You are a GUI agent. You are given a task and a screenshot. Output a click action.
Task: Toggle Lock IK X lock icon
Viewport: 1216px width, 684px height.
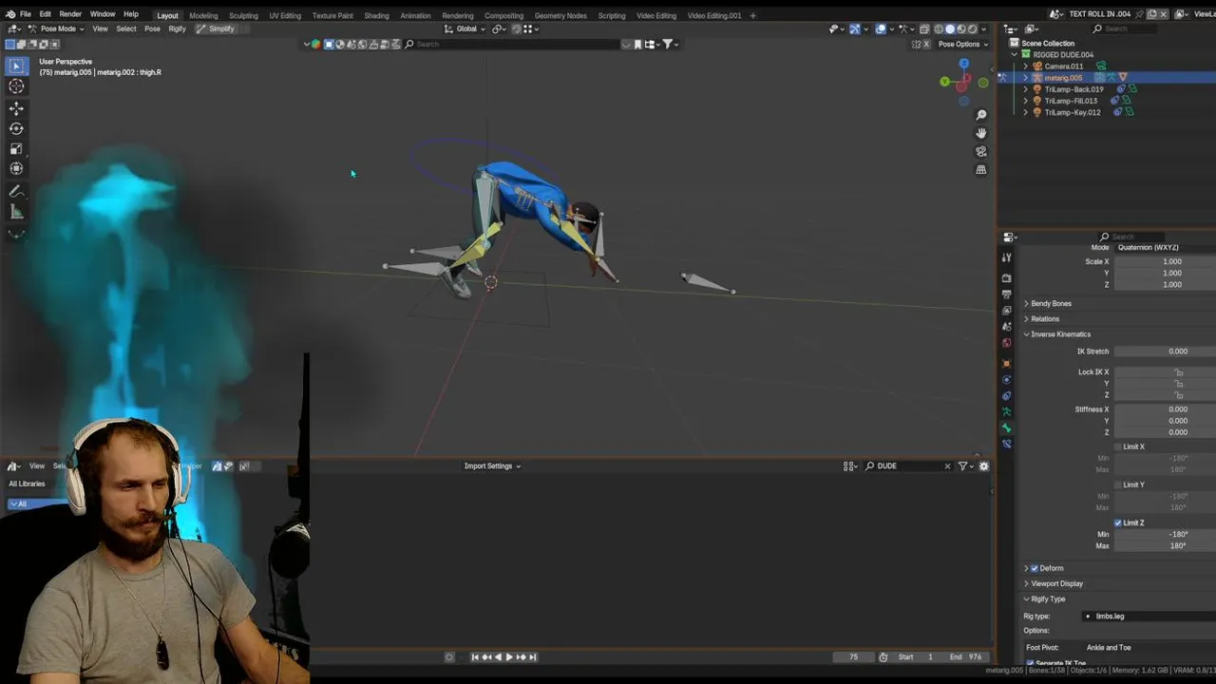point(1178,372)
